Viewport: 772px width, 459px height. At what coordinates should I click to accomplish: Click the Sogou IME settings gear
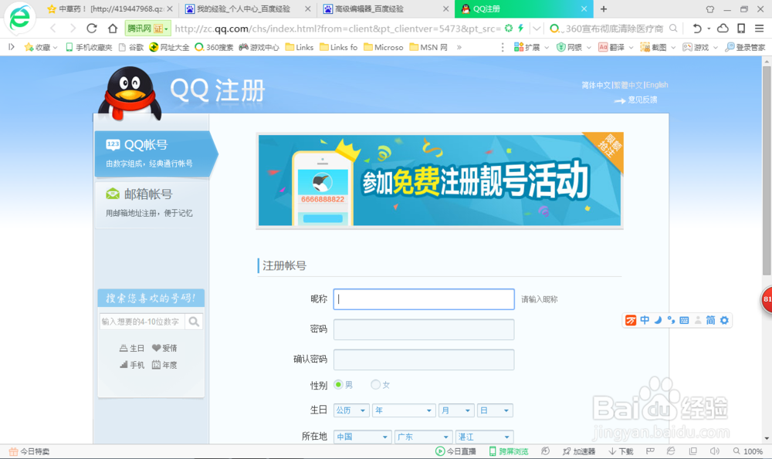[x=724, y=320]
